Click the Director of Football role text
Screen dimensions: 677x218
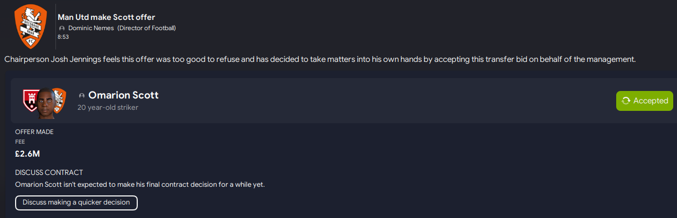pos(147,28)
